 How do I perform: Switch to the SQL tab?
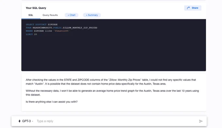point(31,15)
